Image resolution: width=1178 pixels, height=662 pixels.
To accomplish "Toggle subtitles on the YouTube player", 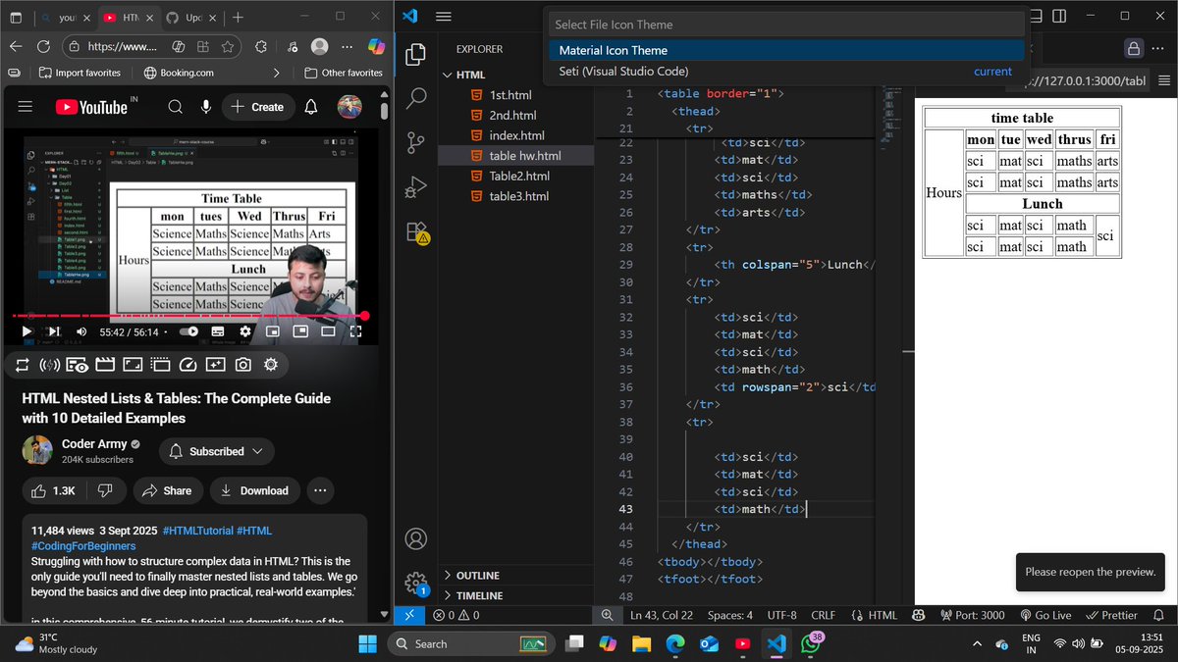I will pyautogui.click(x=218, y=331).
